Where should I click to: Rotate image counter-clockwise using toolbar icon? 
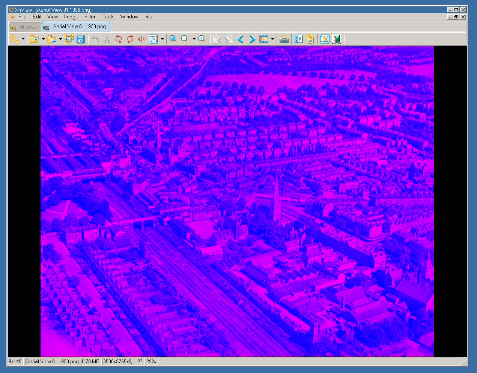click(119, 39)
